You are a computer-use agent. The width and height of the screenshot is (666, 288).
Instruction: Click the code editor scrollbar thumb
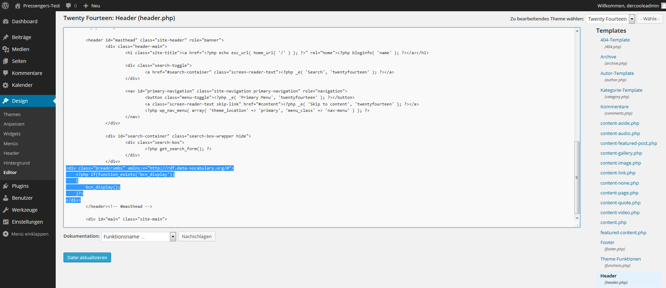pyautogui.click(x=577, y=177)
